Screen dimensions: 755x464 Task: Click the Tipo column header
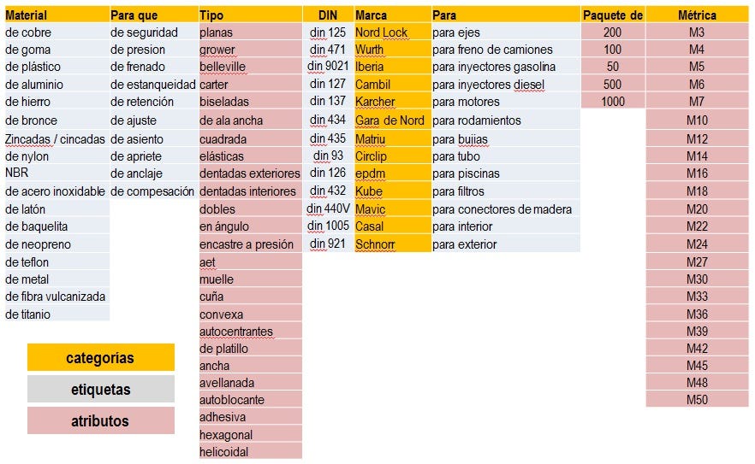(250, 15)
